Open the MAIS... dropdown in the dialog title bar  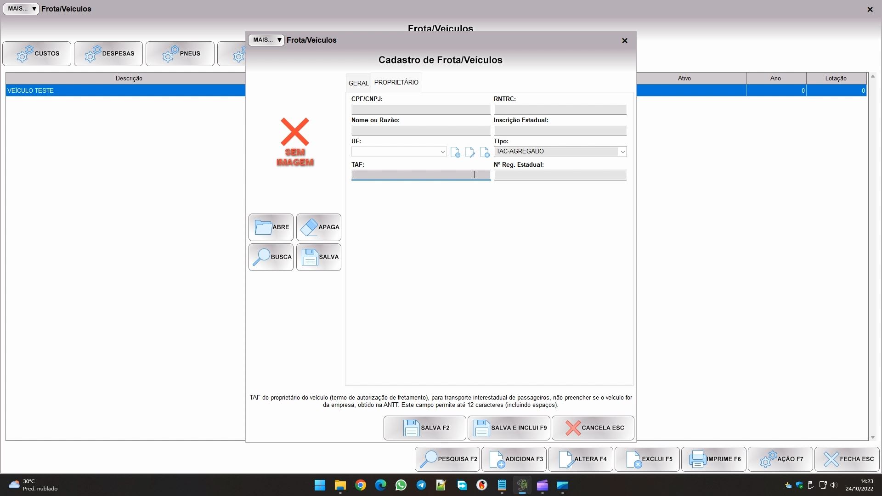pyautogui.click(x=266, y=40)
